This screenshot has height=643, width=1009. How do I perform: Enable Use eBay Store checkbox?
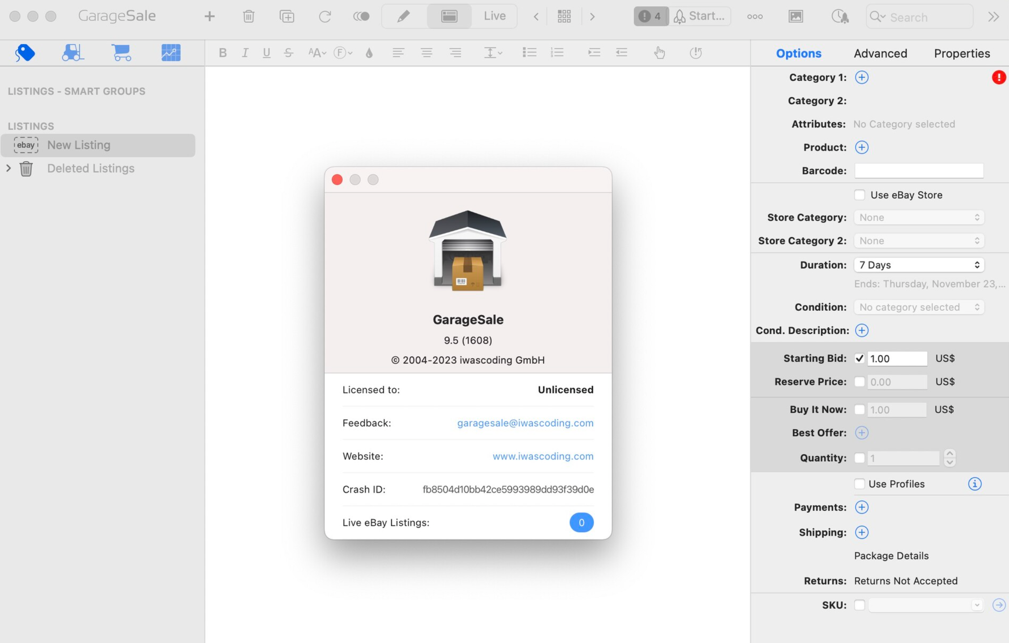tap(859, 195)
